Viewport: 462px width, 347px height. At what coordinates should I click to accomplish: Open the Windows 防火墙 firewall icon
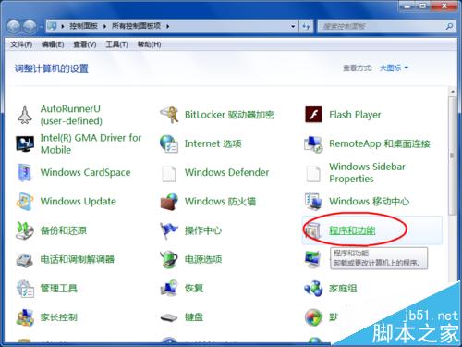pyautogui.click(x=169, y=202)
